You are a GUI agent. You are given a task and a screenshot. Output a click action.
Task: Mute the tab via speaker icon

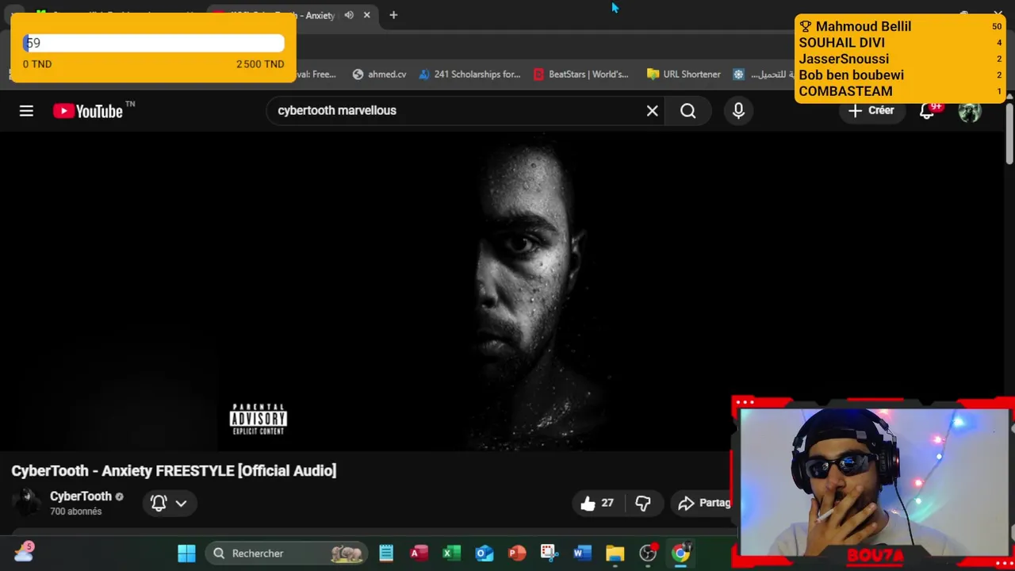(349, 15)
